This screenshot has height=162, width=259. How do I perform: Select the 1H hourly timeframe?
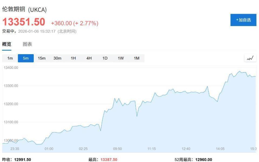click(x=73, y=58)
